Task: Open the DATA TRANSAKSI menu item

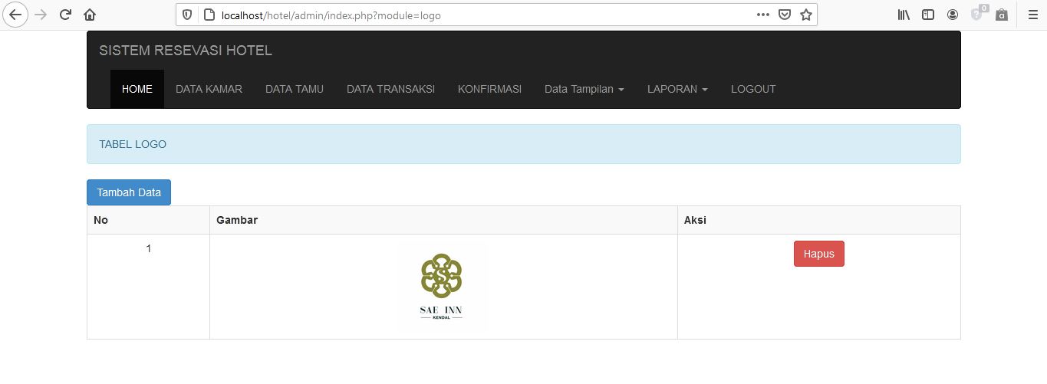Action: coord(390,89)
